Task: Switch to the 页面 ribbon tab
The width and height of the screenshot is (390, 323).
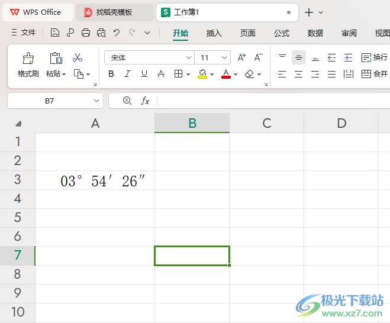Action: tap(248, 33)
